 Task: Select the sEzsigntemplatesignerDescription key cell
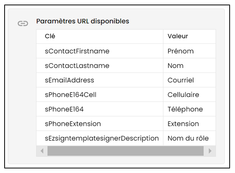coord(100,138)
